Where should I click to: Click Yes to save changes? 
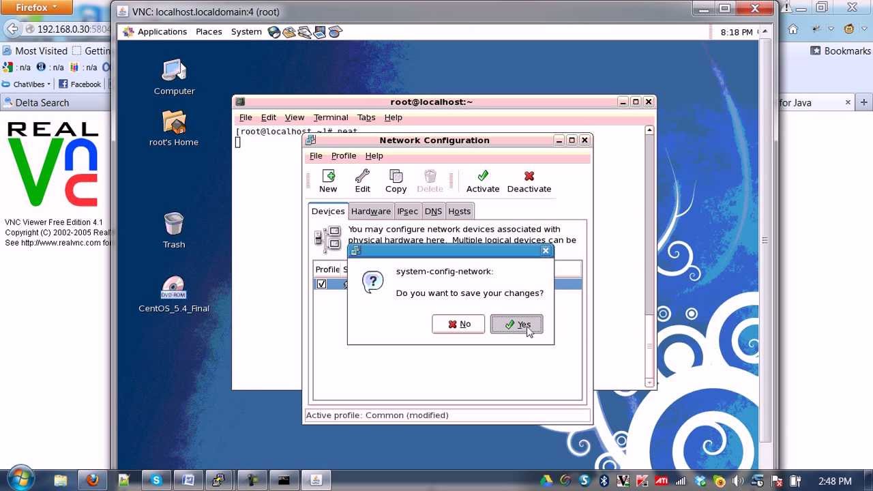[x=516, y=325]
